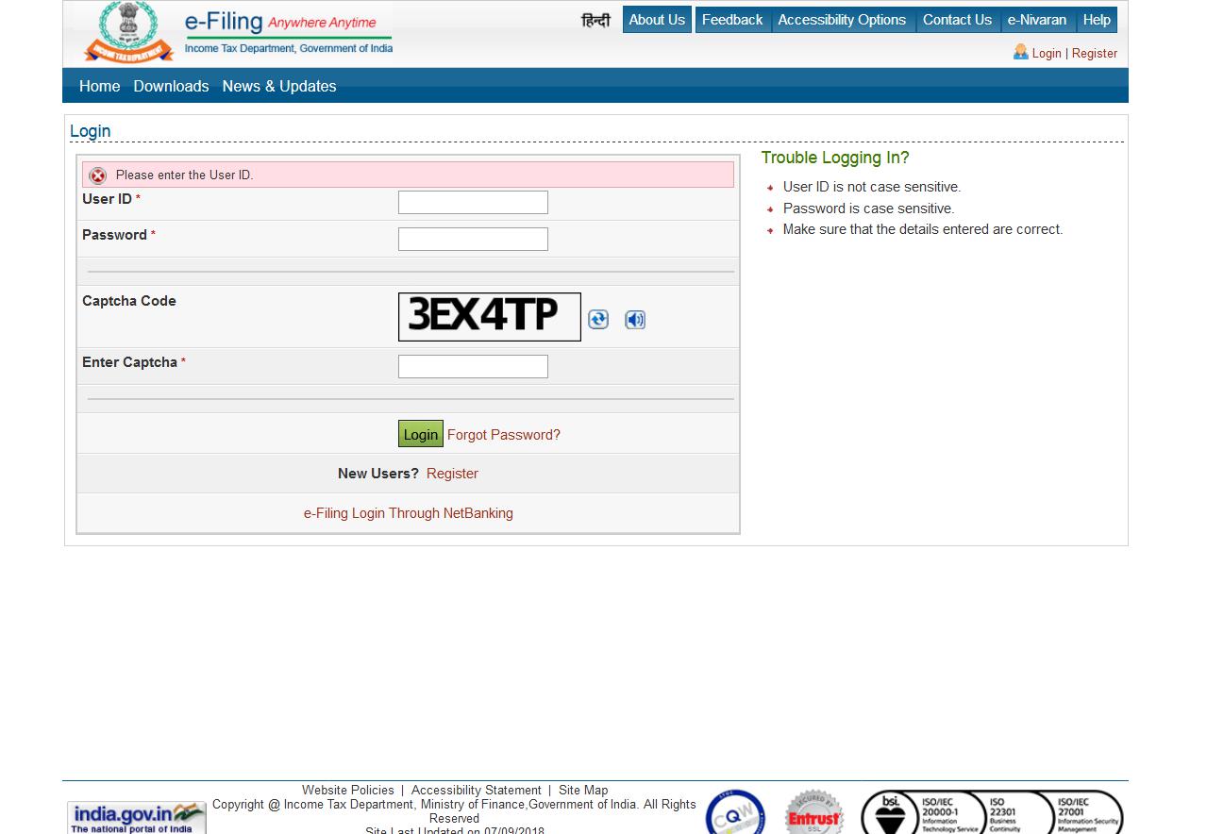This screenshot has width=1207, height=834.
Task: Open e-Filing Login Through NetBanking
Action: tap(409, 513)
